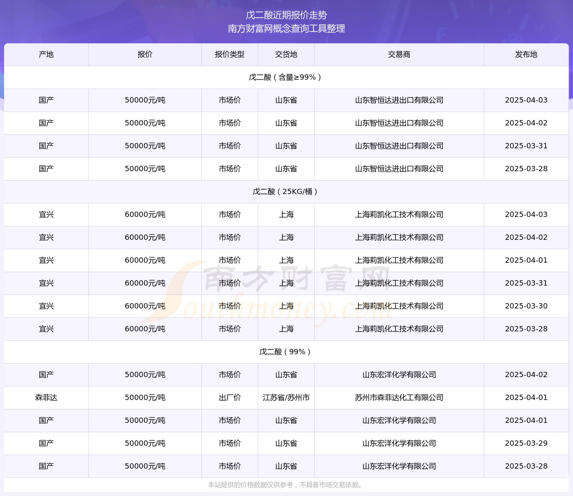Click the 产地 column header
The width and height of the screenshot is (573, 496).
coord(46,54)
